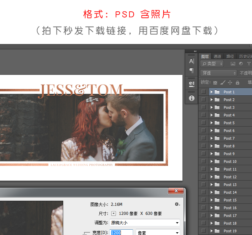Open gear settings menu in image size dialog
This screenshot has height=235, width=252.
[x=177, y=204]
